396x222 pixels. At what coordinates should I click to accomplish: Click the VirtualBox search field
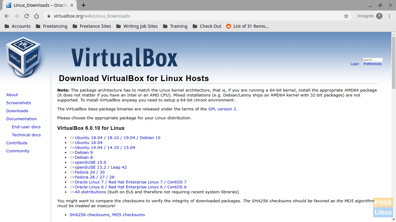[x=373, y=60]
